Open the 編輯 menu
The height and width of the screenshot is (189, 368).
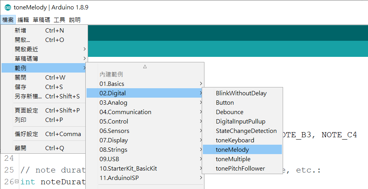pos(23,20)
